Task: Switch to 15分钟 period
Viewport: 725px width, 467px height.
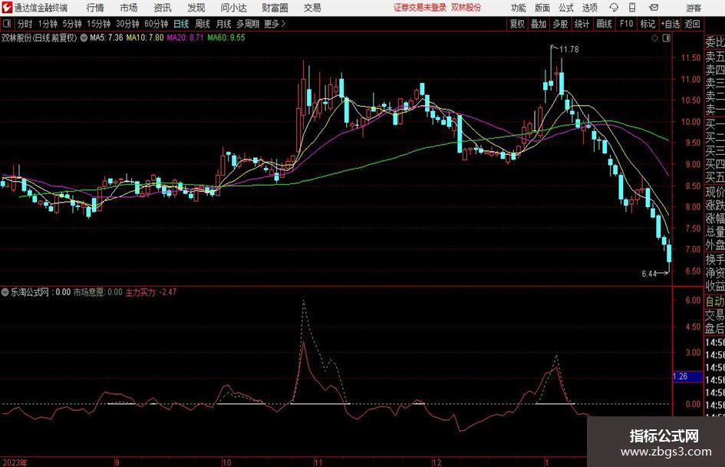Action: click(99, 24)
